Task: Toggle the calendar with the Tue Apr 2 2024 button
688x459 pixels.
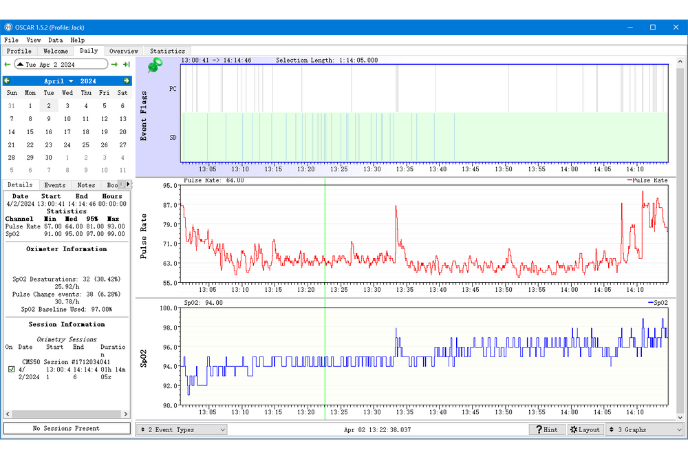Action: (61, 65)
